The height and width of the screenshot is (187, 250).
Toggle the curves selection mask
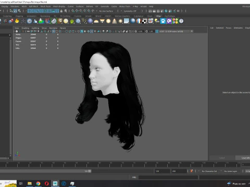click(37, 11)
